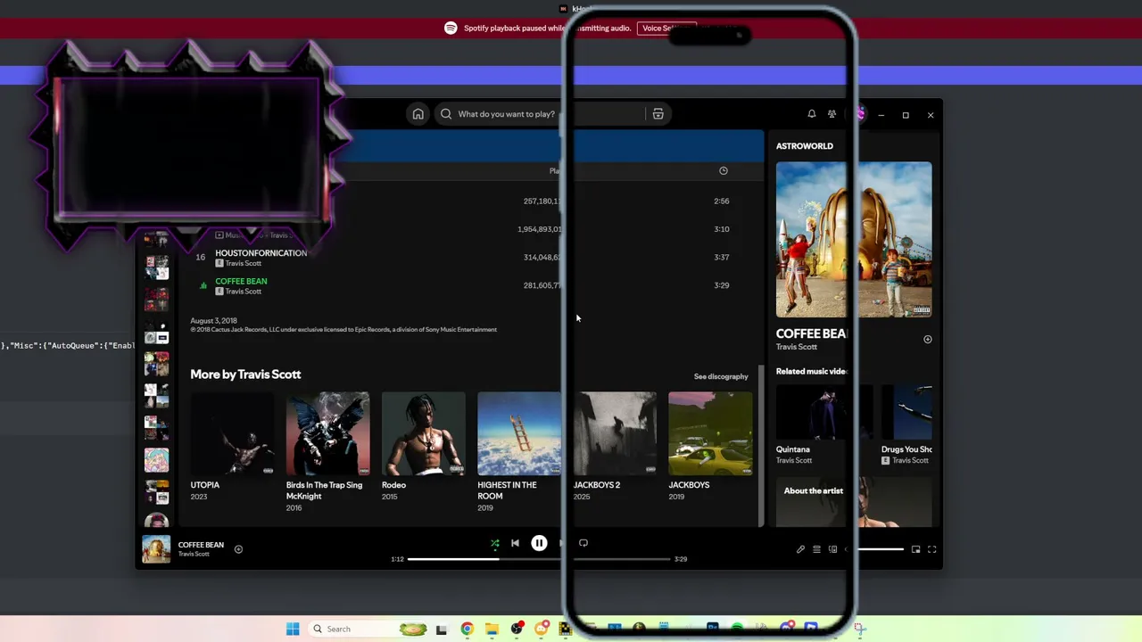1142x642 pixels.
Task: Add COFFEE BEAN to library from player bar
Action: [x=238, y=549]
